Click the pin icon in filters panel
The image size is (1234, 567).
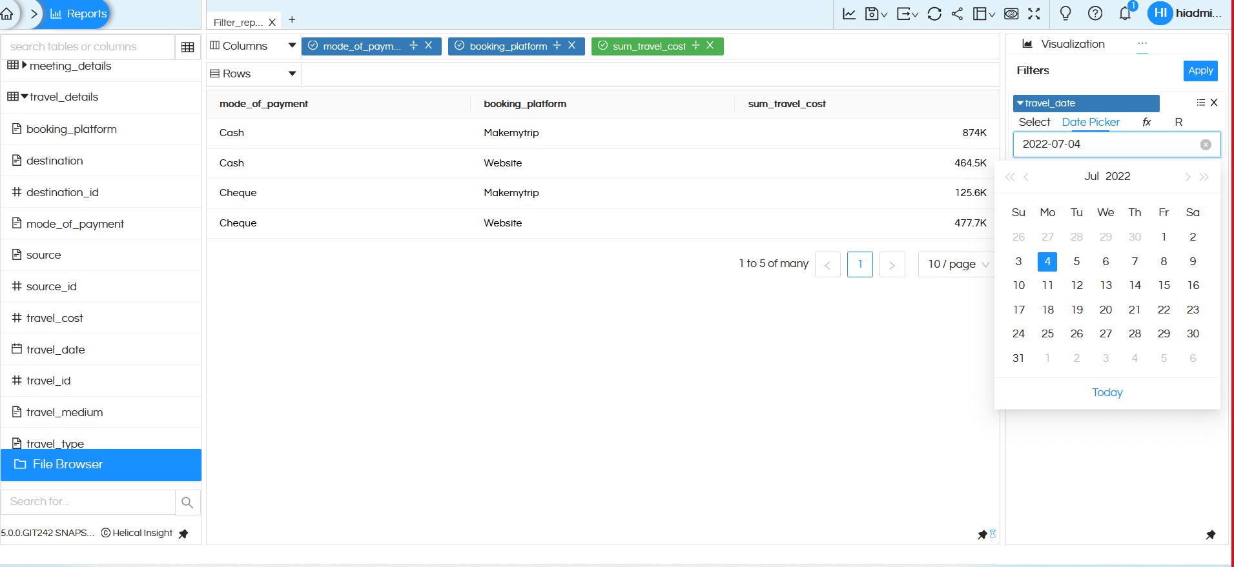tap(1211, 534)
